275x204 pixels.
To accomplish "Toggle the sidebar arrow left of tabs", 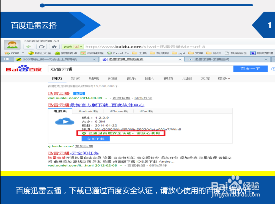I will click(7, 59).
